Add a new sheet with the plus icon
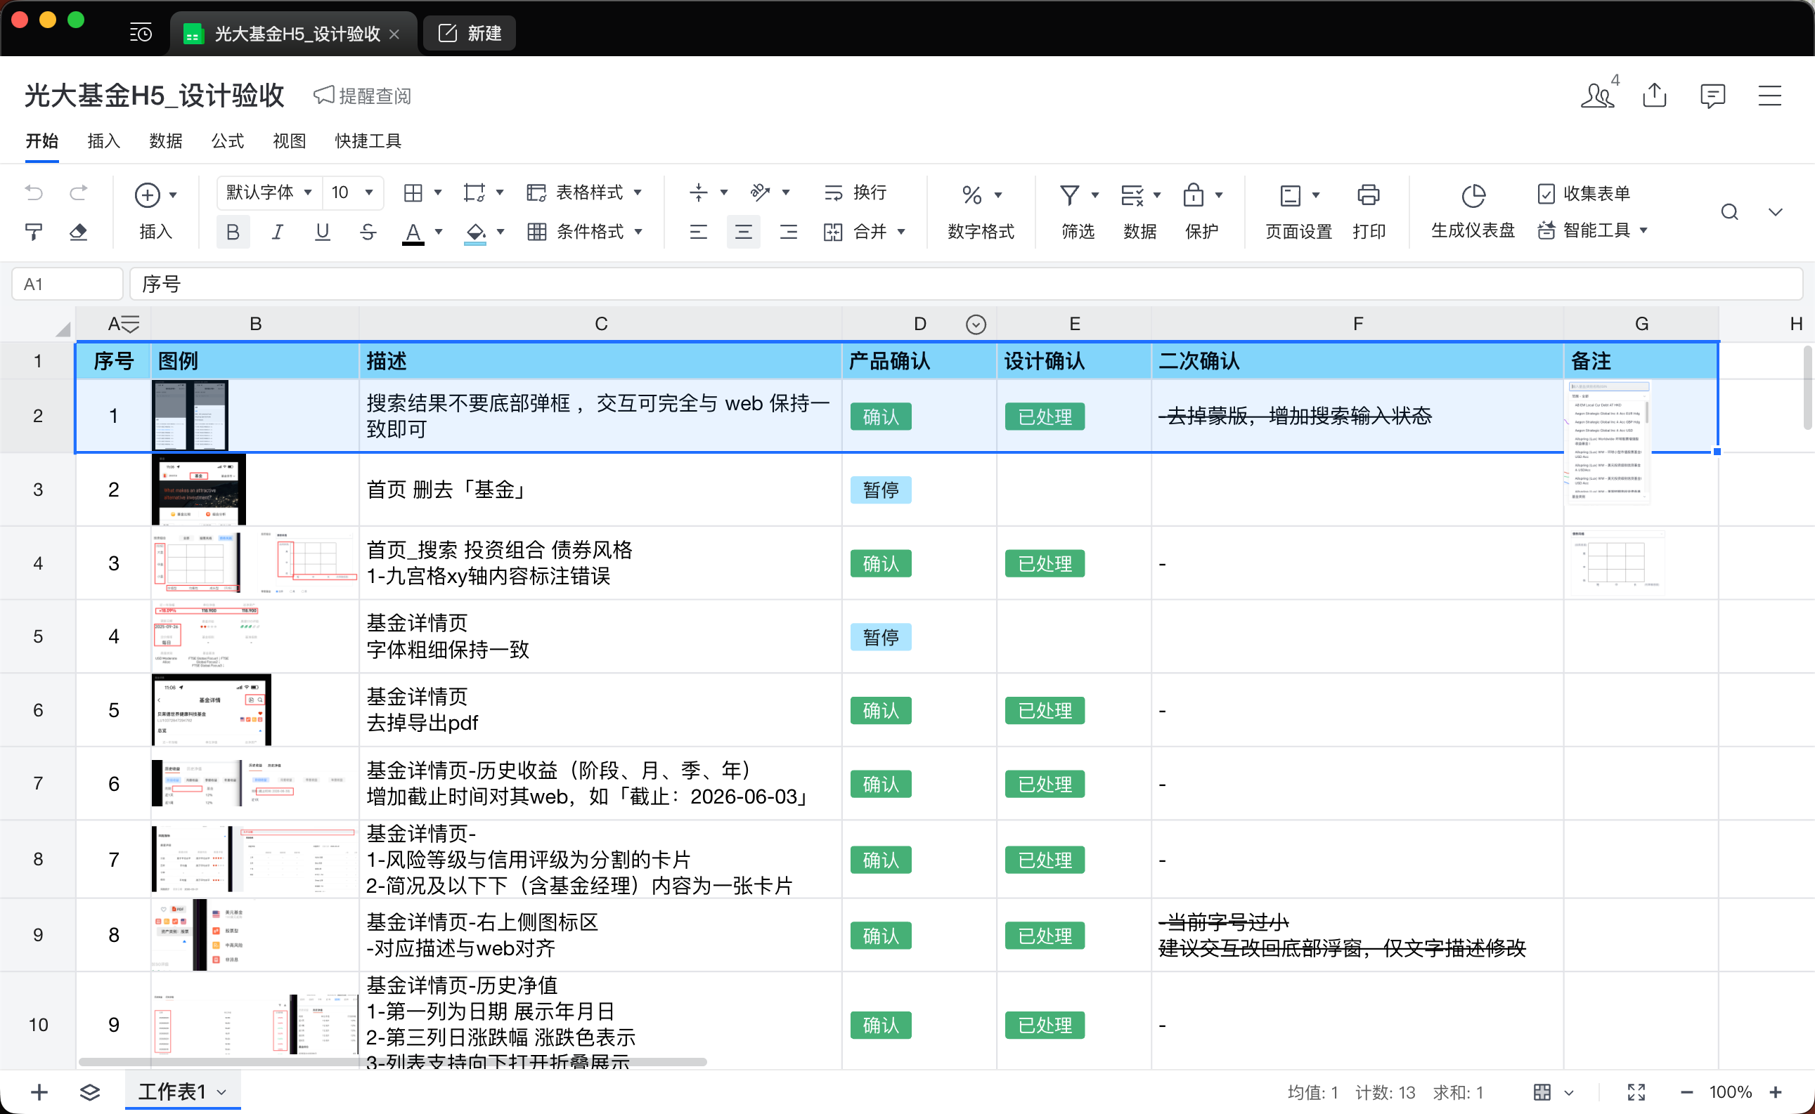The width and height of the screenshot is (1815, 1114). [39, 1092]
